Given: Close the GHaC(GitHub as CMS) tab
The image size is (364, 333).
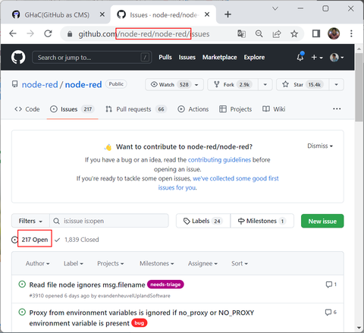Looking at the screenshot, I should (102, 14).
